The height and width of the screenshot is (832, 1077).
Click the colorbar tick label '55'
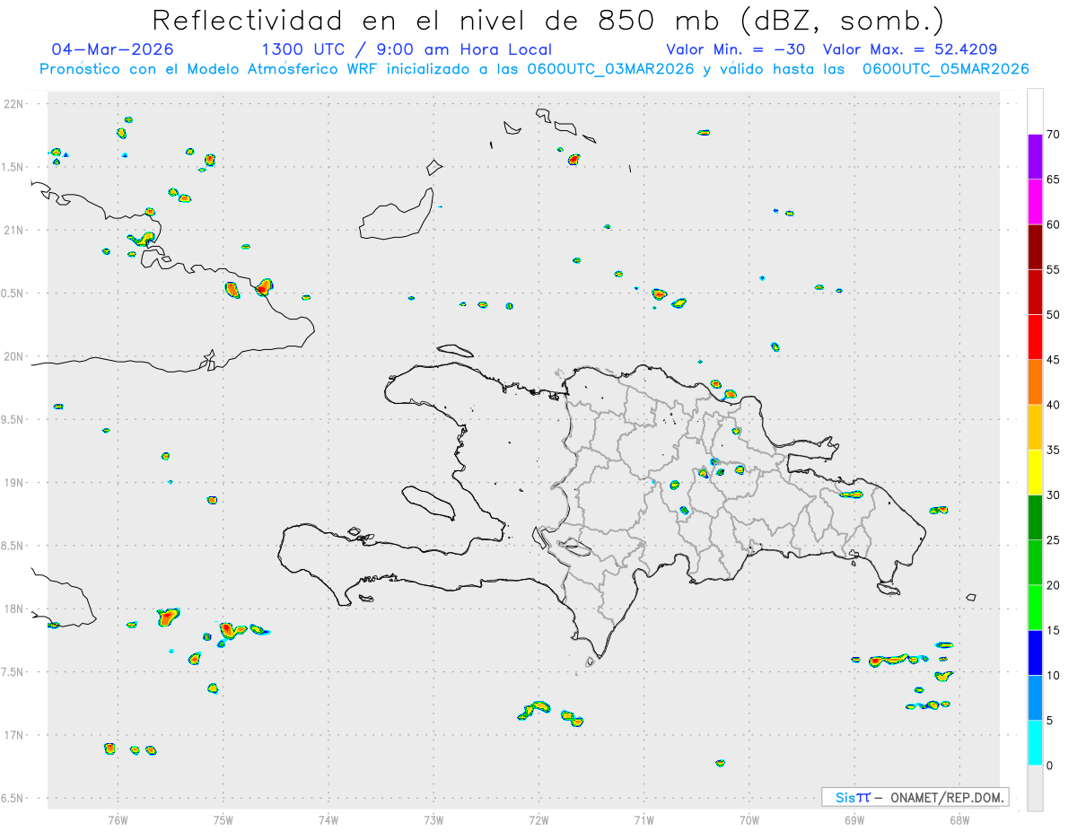click(1054, 269)
